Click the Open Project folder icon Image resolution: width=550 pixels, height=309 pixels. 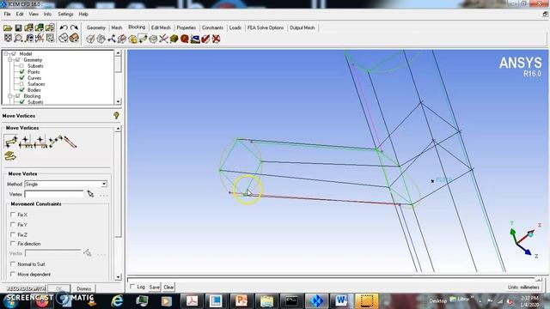(8, 27)
